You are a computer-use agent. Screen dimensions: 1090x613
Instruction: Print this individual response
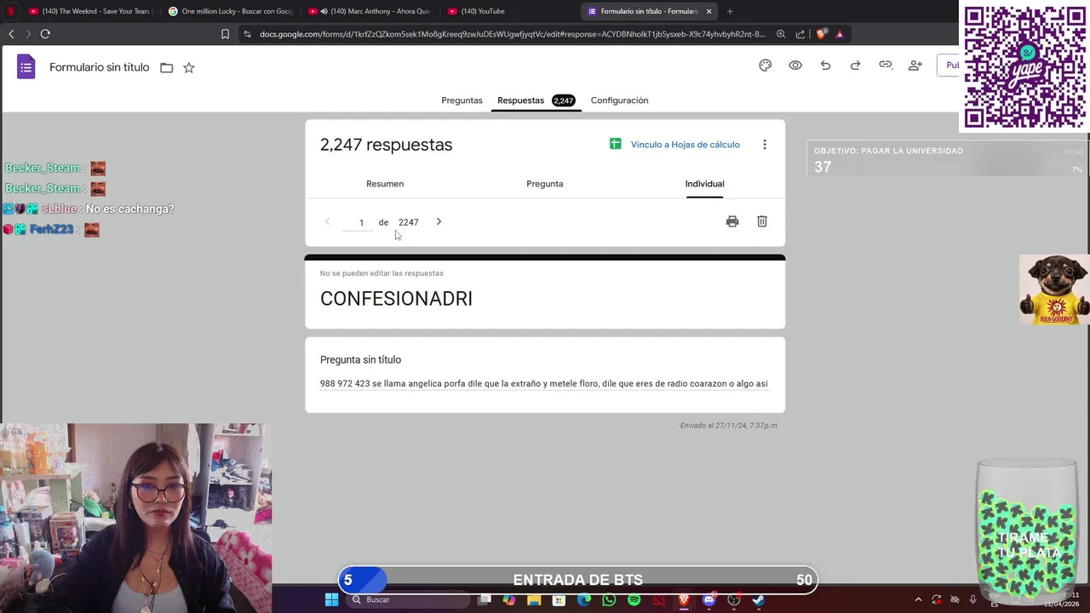tap(732, 221)
